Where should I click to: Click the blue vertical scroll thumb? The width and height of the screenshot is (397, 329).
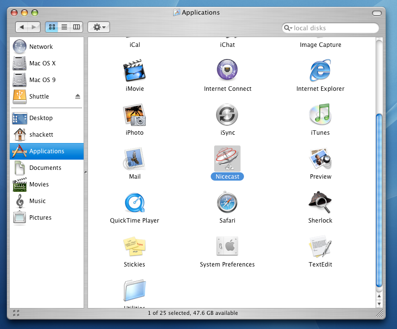(379, 201)
